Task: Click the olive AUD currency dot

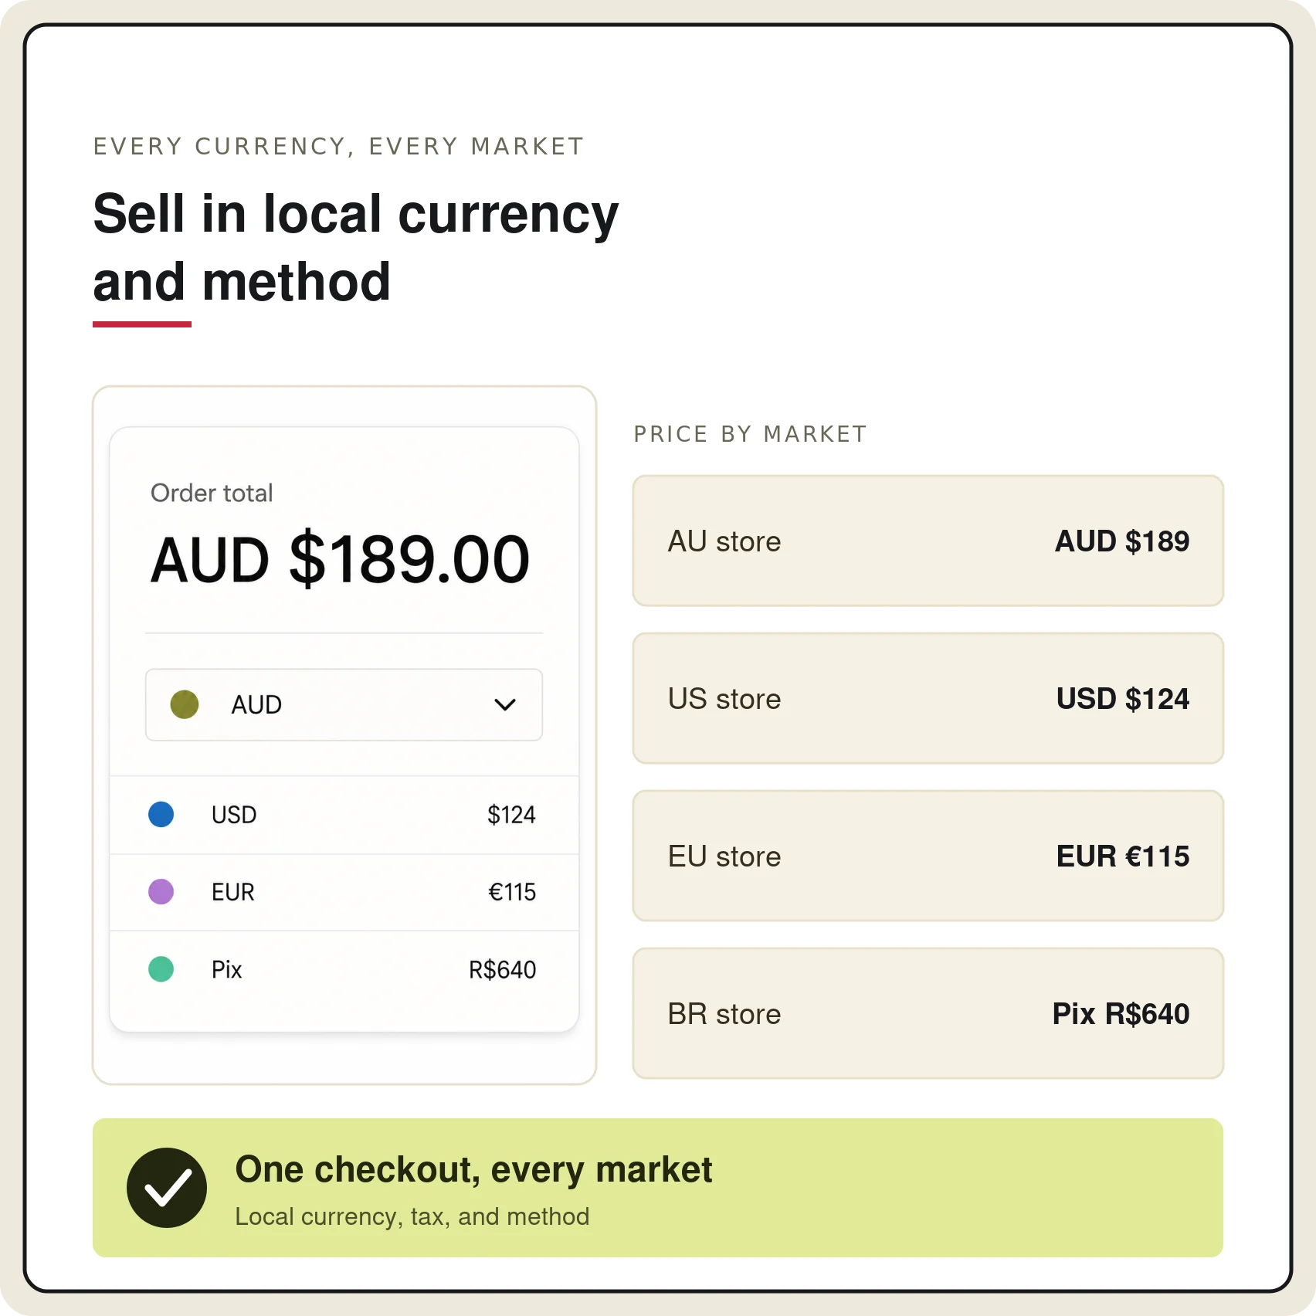Action: pyautogui.click(x=185, y=704)
